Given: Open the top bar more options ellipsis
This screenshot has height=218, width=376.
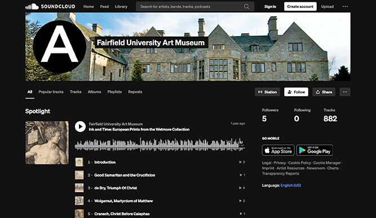Looking at the screenshot, I should tap(345, 6).
